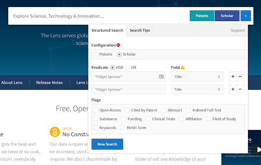The width and height of the screenshot is (261, 165).
Task: Click the orange open access lock icon
Action: click(55, 132)
